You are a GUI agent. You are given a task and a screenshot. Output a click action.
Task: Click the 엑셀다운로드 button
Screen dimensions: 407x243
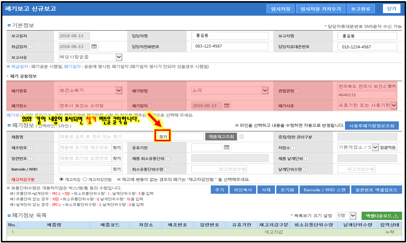(382, 216)
